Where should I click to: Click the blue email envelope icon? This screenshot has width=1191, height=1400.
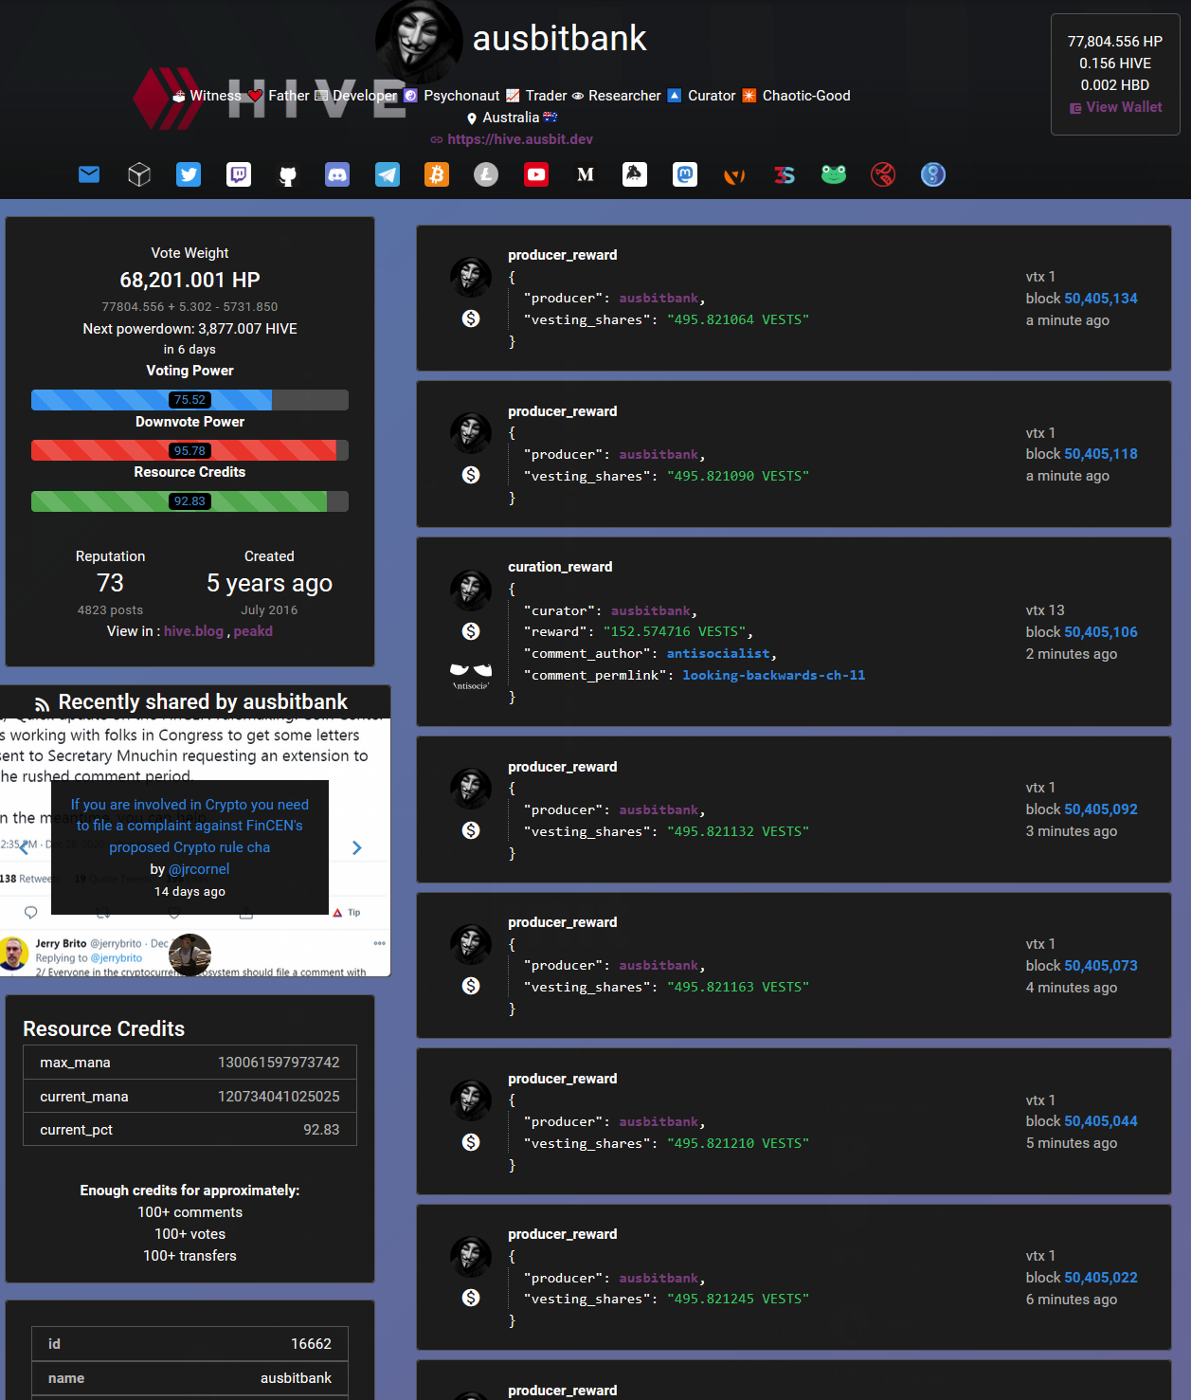point(89,174)
